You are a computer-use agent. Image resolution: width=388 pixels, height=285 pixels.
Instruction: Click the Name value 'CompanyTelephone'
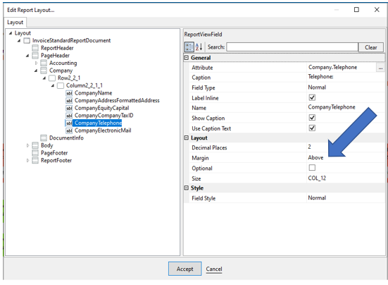click(x=332, y=107)
